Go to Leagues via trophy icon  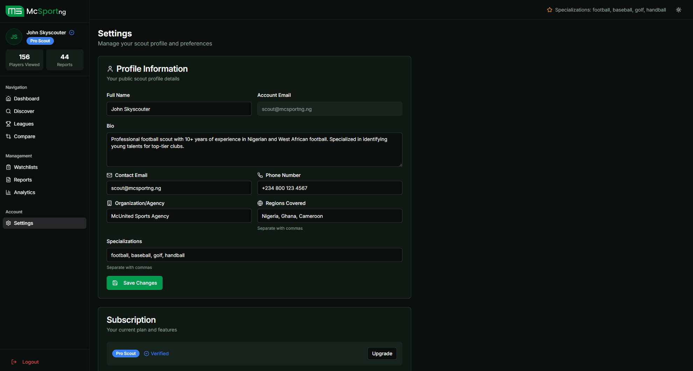[x=9, y=124]
